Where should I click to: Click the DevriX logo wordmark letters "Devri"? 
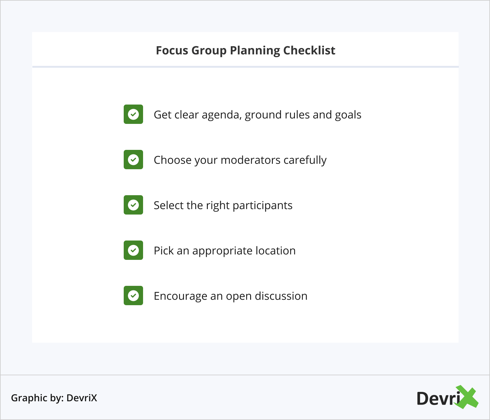[x=438, y=399]
